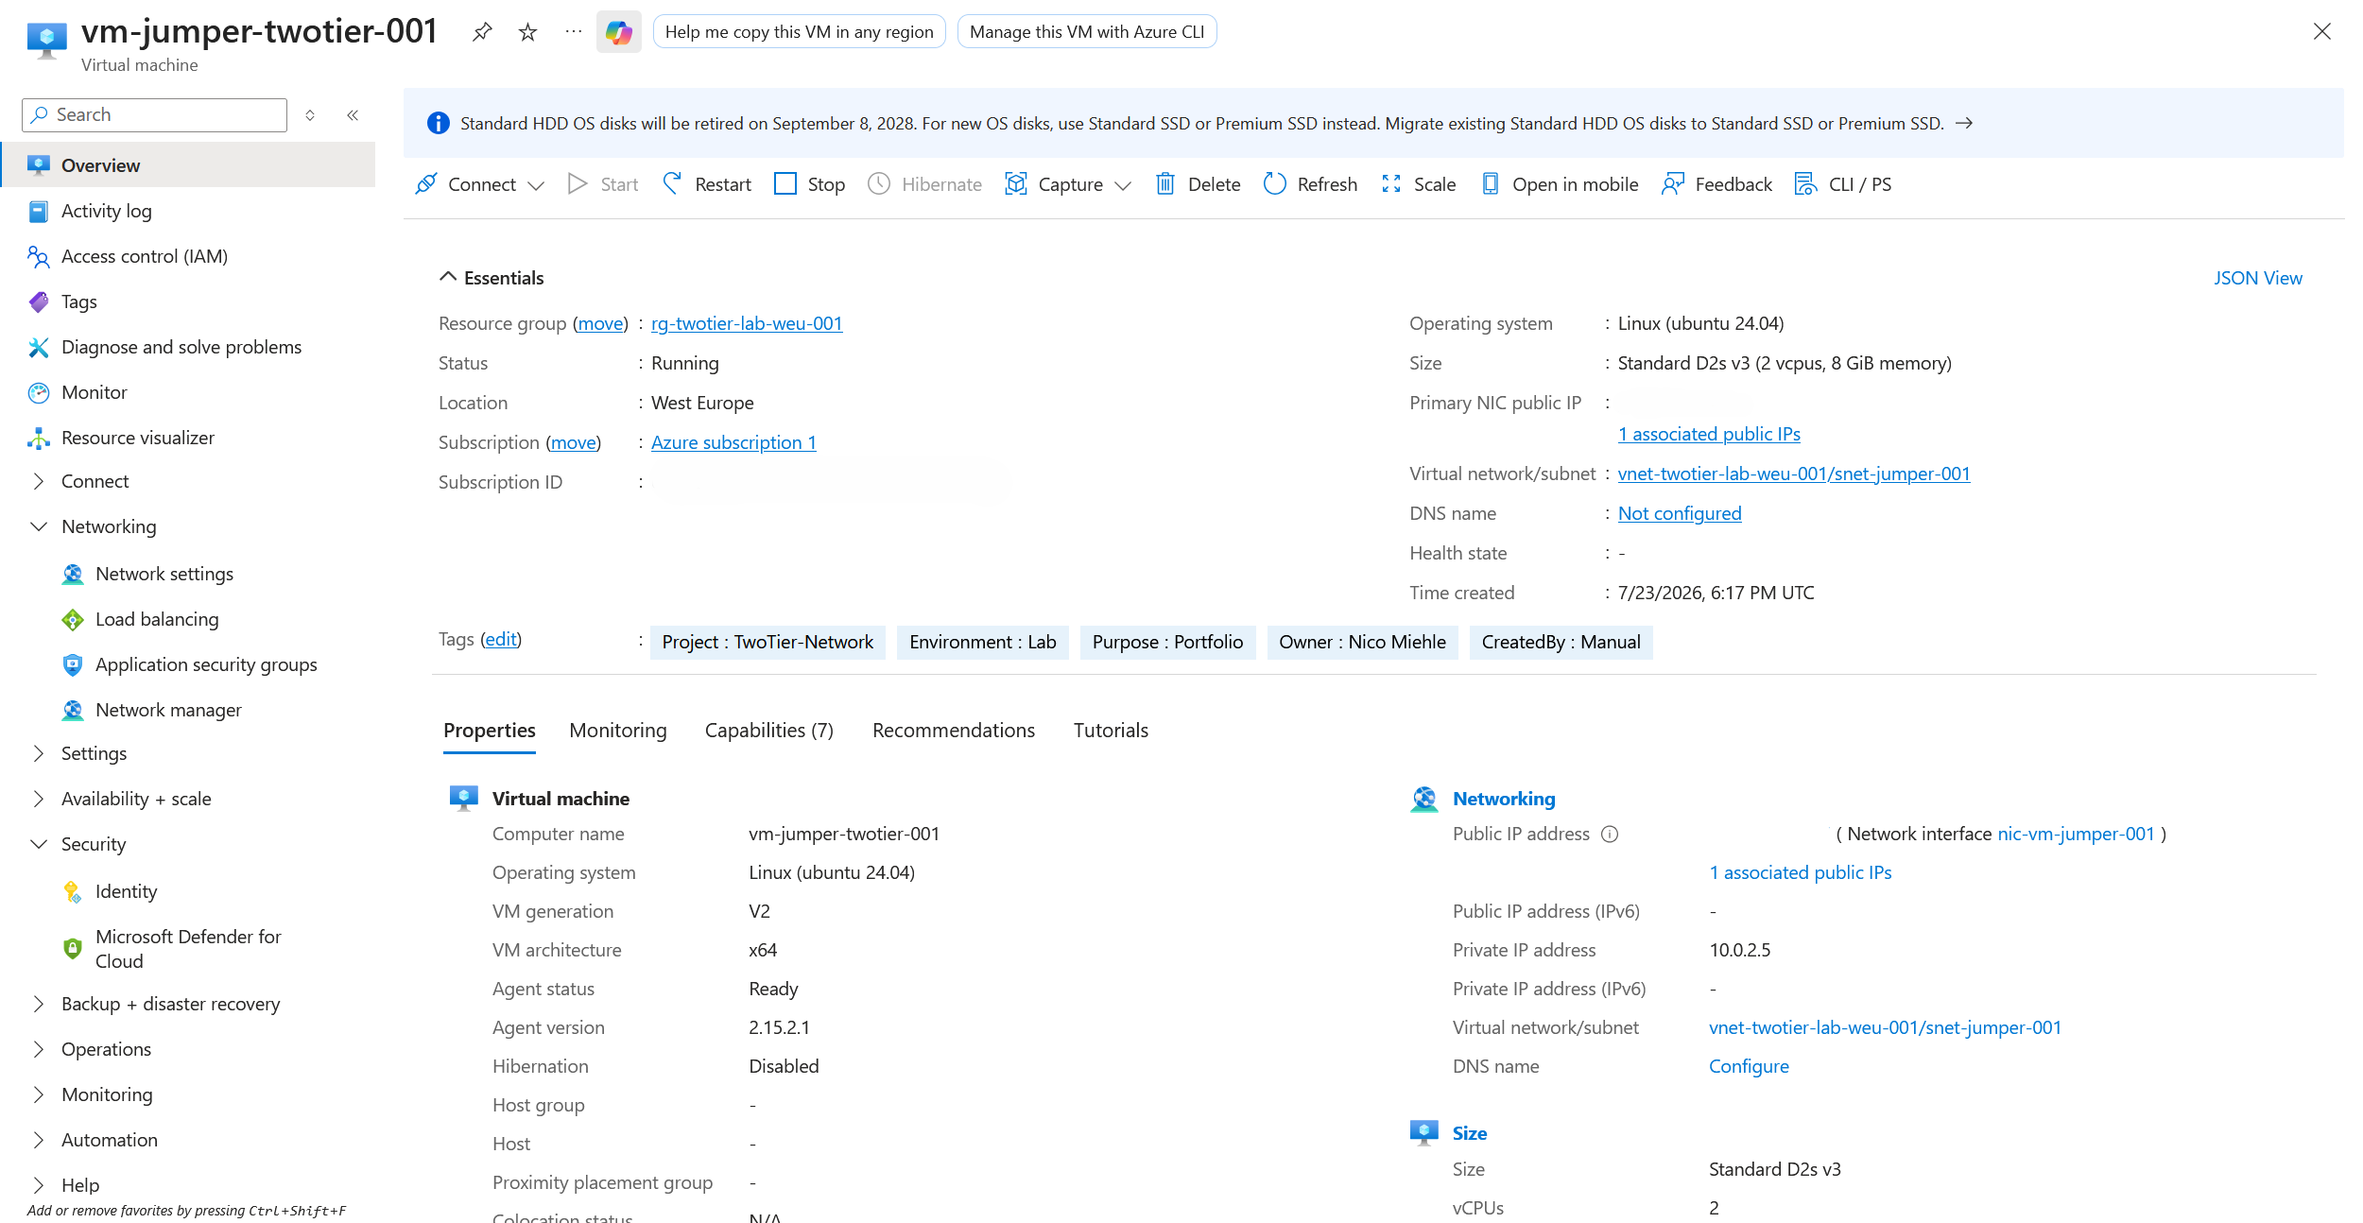Click the CLI / PS icon
Screen dimensions: 2363x1223
[x=1806, y=183]
